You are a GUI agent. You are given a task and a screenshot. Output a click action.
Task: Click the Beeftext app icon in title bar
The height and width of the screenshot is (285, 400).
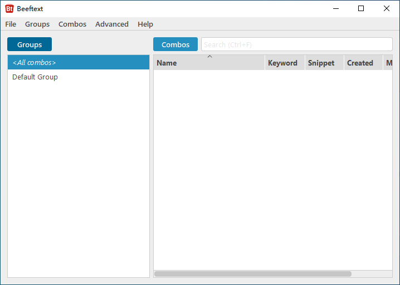tap(9, 8)
